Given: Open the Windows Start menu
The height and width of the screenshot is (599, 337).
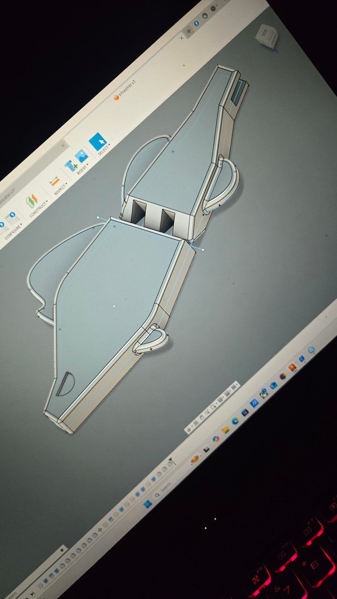Looking at the screenshot, I should 148,503.
